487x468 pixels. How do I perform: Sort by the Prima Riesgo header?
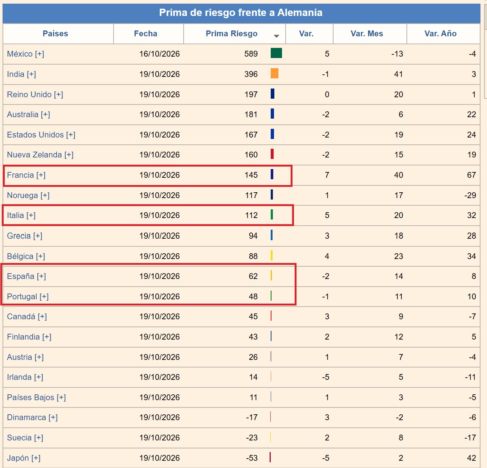pos(232,34)
